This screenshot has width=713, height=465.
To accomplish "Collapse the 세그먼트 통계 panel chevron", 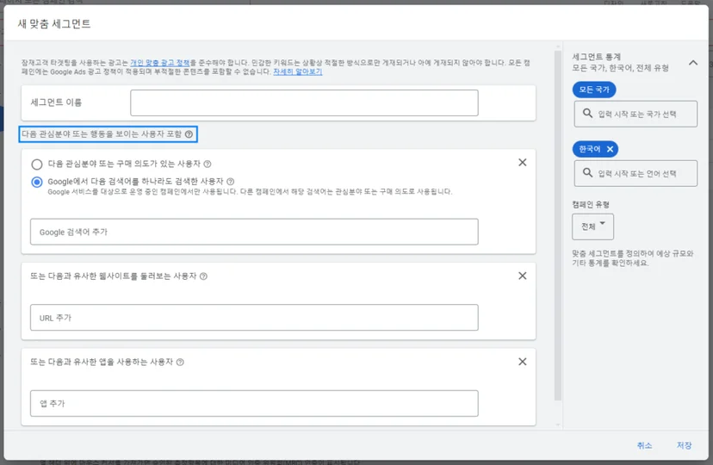I will tap(693, 63).
